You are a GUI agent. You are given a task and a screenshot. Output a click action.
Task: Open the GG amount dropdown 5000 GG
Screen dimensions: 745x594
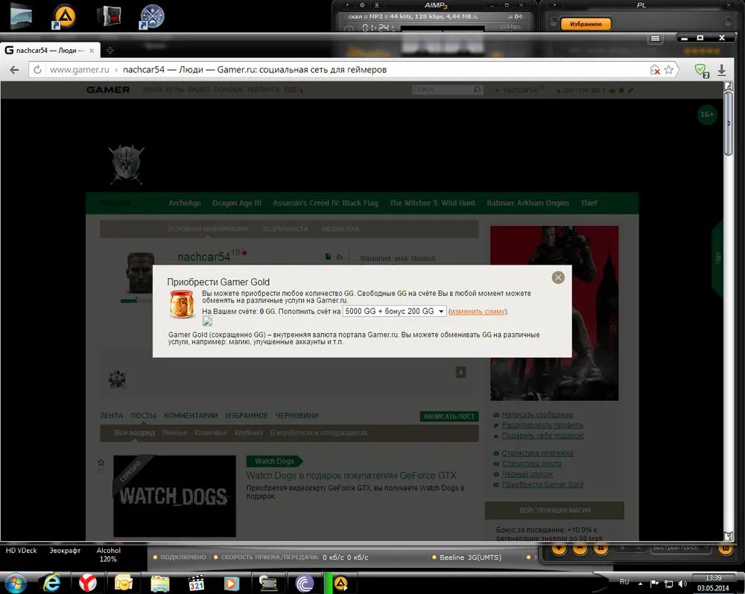(394, 312)
